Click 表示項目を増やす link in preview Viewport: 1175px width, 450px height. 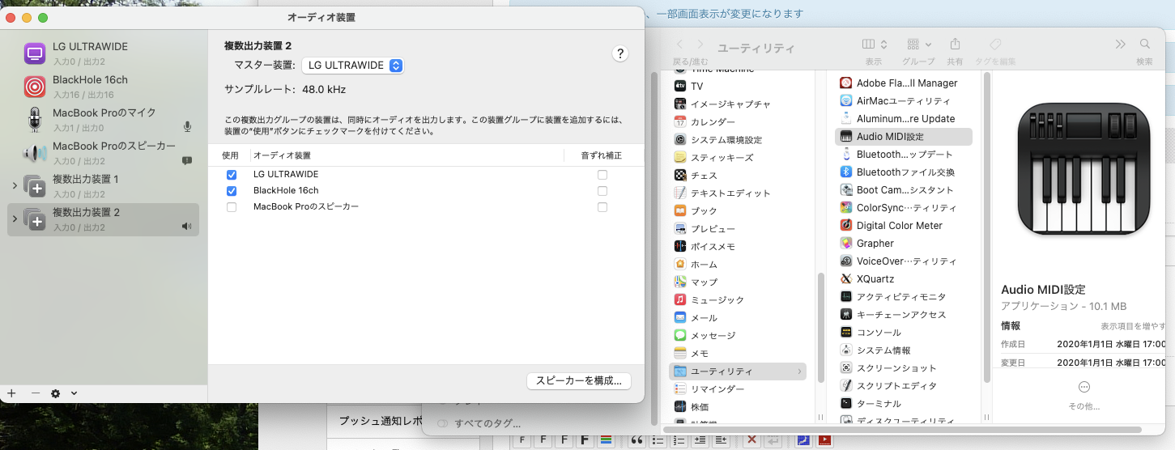[1133, 326]
